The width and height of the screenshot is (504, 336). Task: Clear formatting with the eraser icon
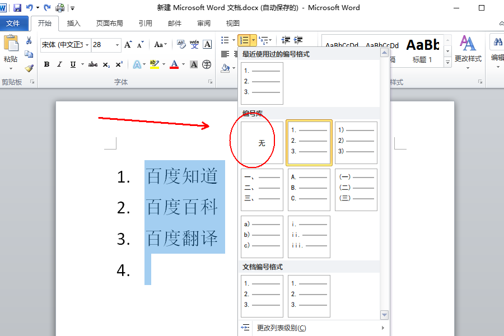coord(181,45)
